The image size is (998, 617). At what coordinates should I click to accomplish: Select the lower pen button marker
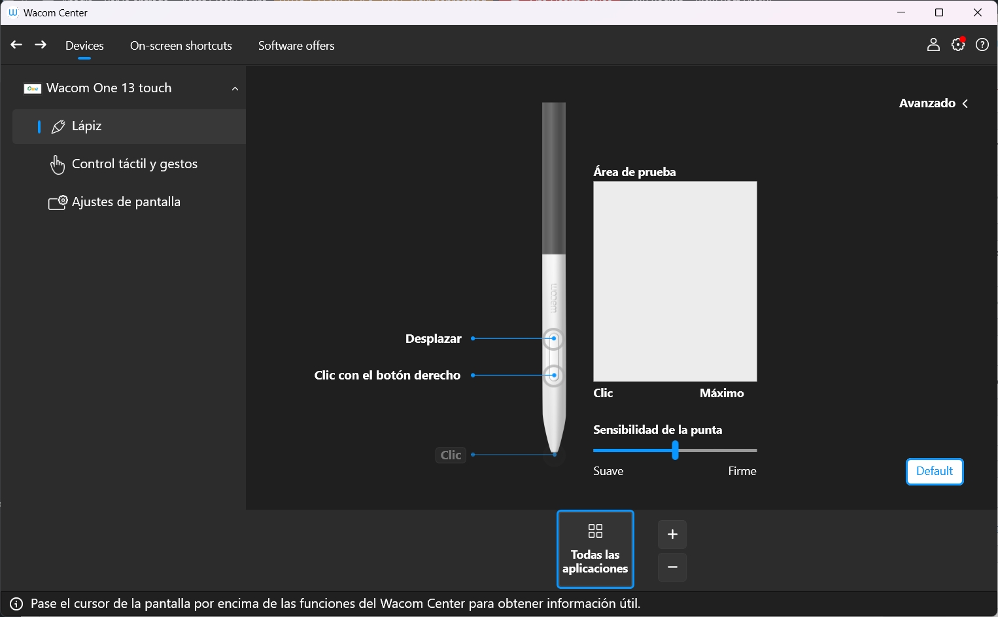coord(554,375)
